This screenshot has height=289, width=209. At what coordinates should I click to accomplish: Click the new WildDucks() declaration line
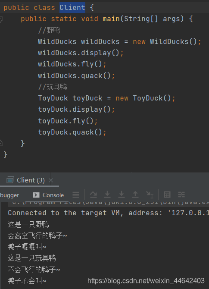tap(119, 42)
